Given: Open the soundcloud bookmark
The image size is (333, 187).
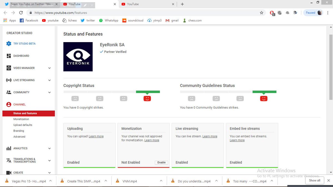Looking at the screenshot, I should click(x=133, y=21).
